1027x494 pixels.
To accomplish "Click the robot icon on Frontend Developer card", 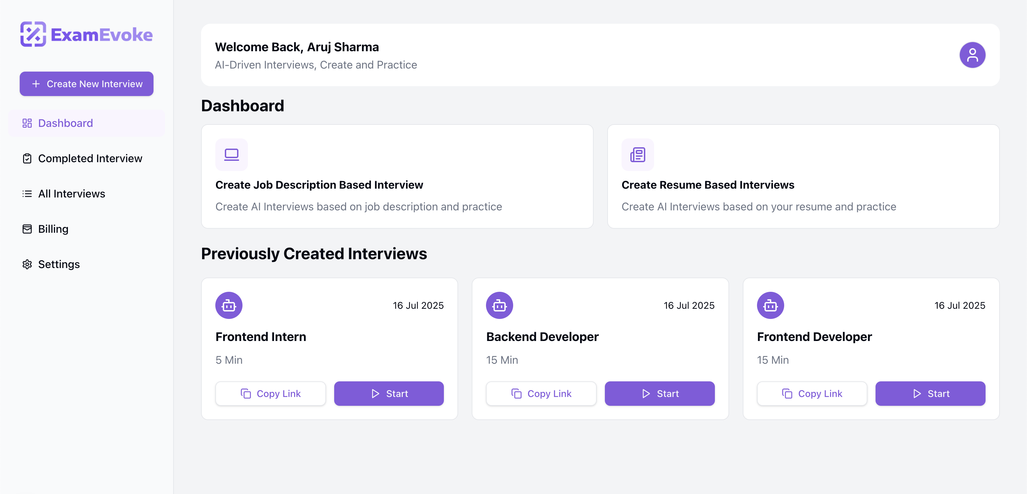I will [770, 306].
